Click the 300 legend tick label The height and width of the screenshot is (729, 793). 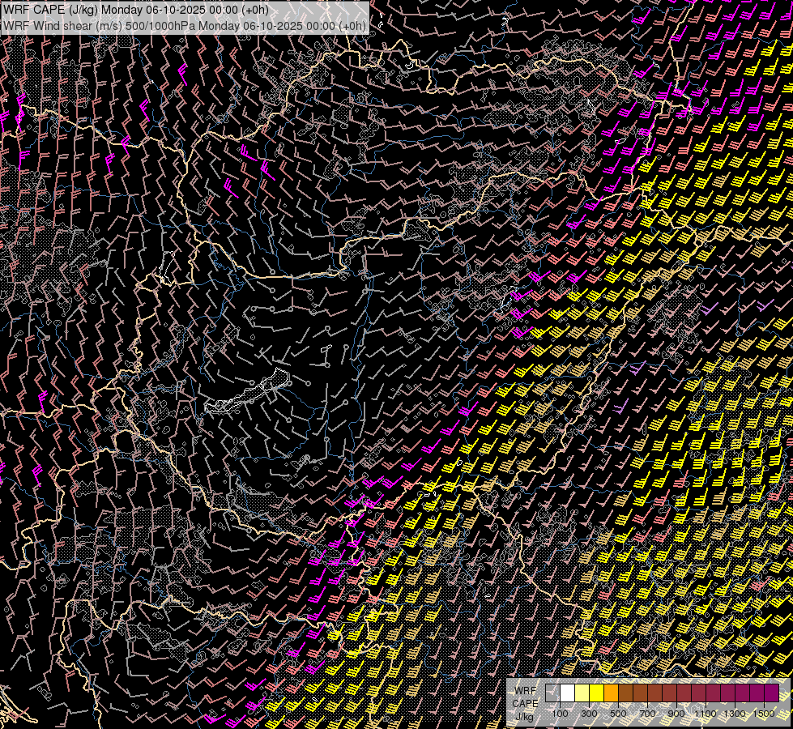coord(589,714)
